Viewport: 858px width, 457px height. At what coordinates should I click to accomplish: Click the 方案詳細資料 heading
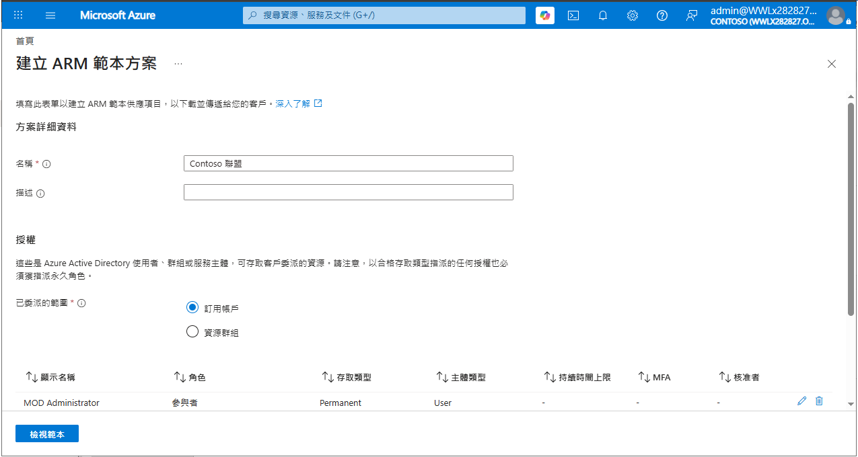[46, 126]
